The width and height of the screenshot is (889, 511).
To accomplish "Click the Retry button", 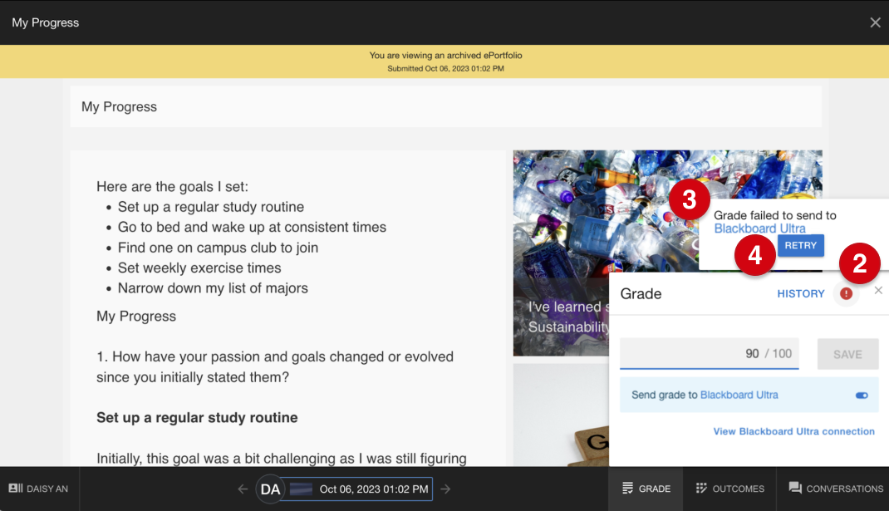I will point(801,246).
